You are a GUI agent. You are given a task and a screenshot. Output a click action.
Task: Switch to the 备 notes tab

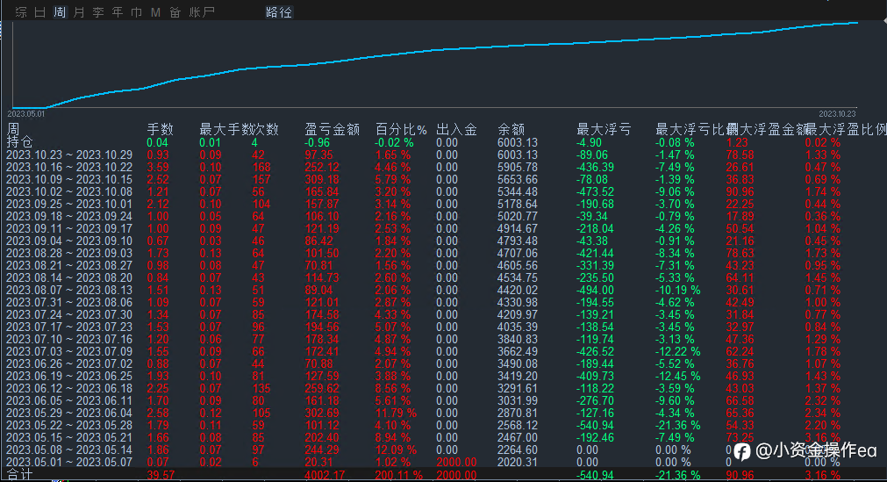[175, 12]
